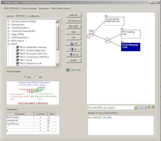This screenshot has height=141, width=161.
Task: Select MACD Divergence with Price rule icon
Action: pos(17,54)
